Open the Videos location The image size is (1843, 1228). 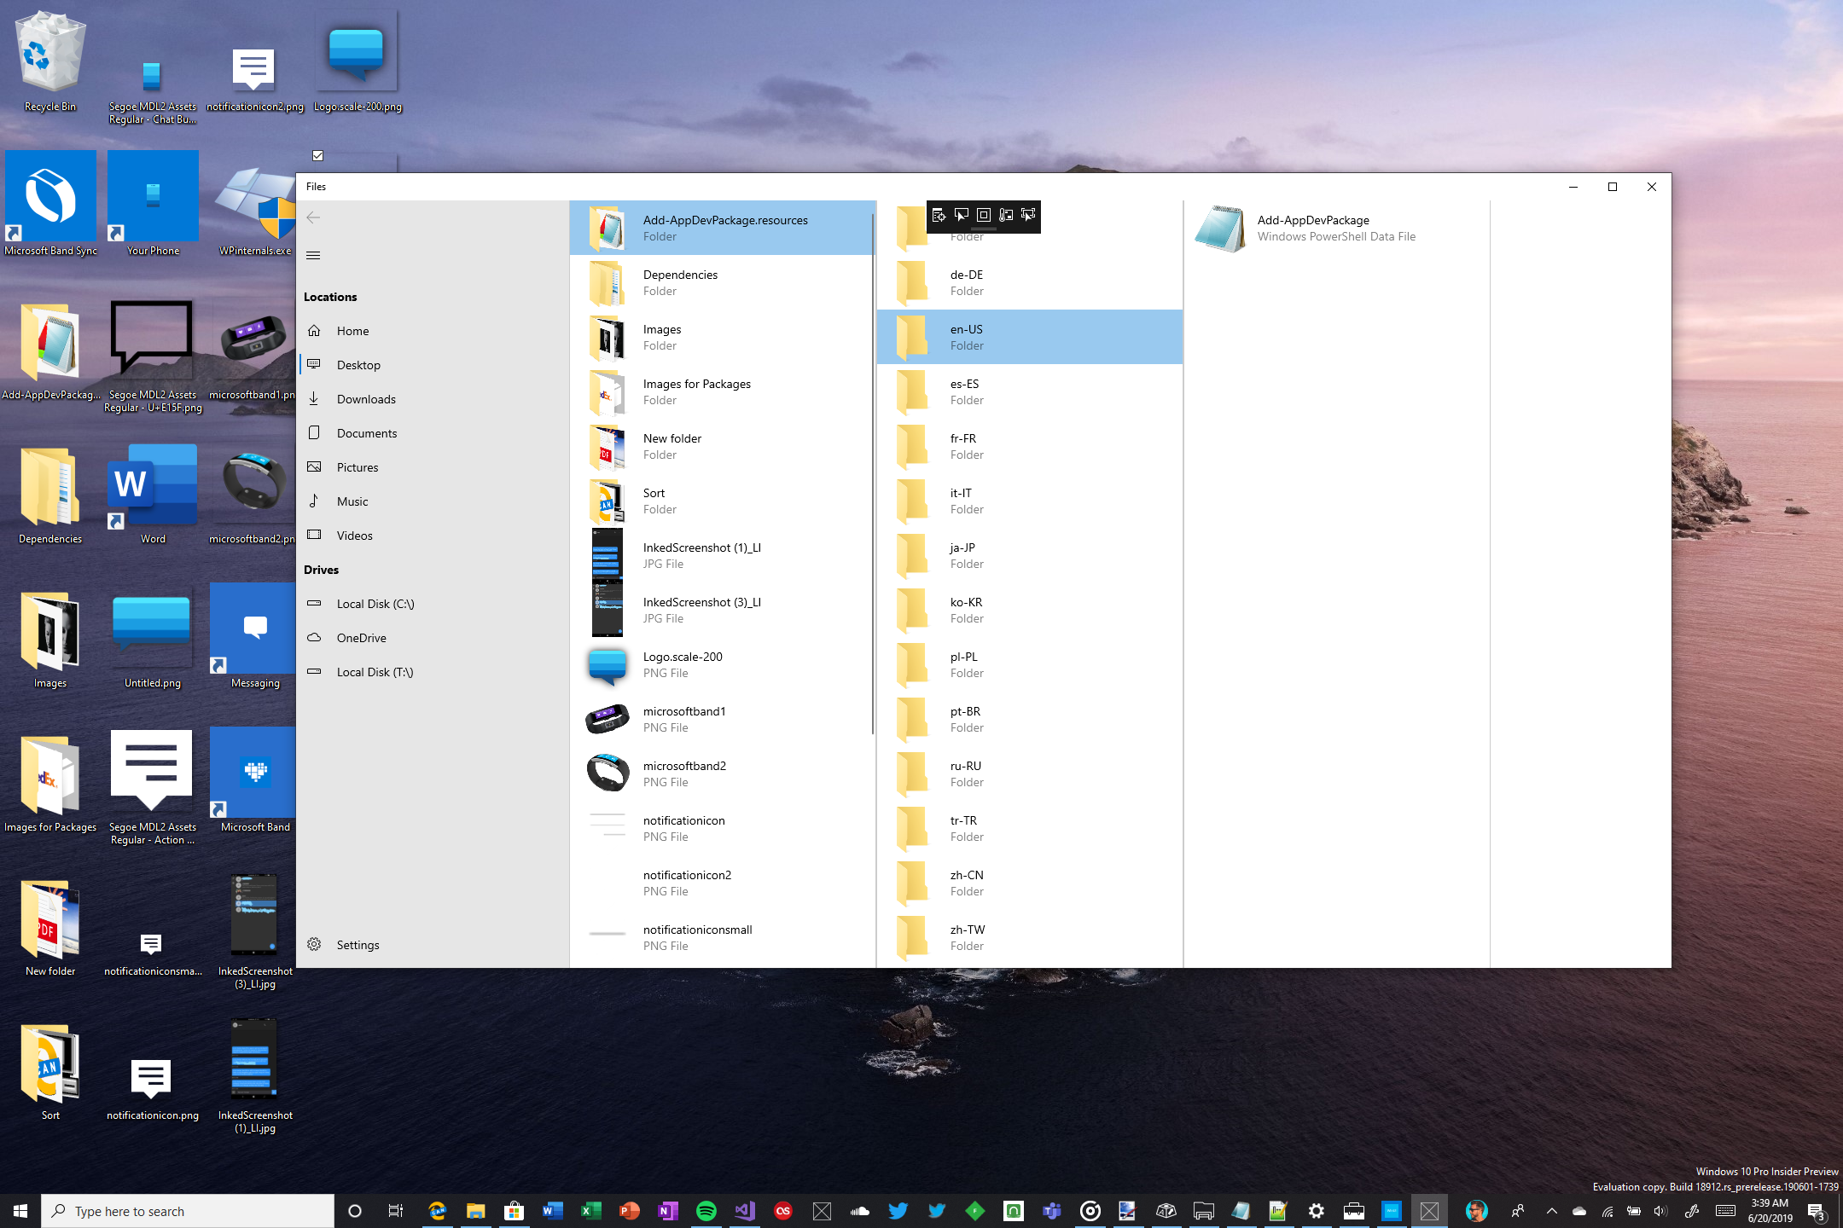pos(433,536)
